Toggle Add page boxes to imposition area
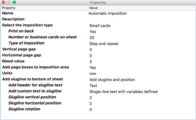This screenshot has width=196, height=120. [x=93, y=67]
